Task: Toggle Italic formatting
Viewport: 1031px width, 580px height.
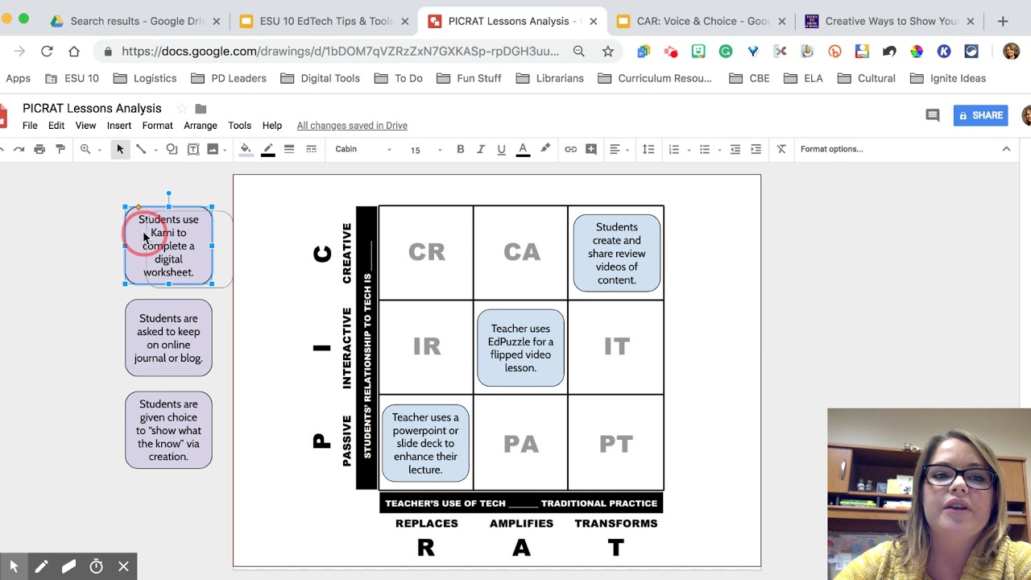Action: tap(481, 149)
